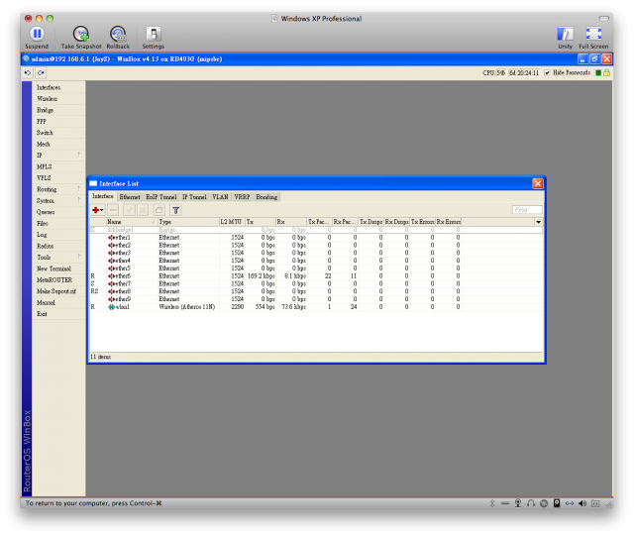Switch to the IP Tunnel tab
Screen dimensions: 634x537
[x=194, y=197]
